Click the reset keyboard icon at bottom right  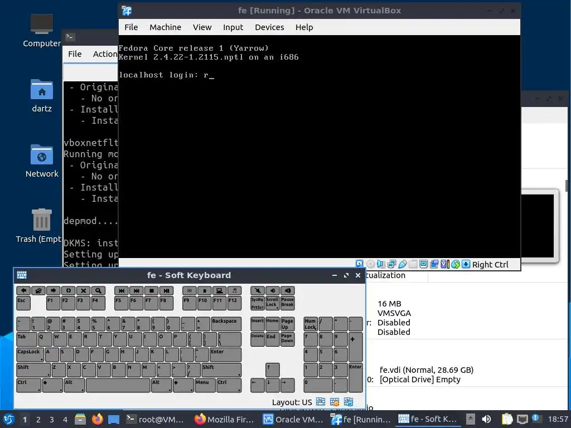pyautogui.click(x=348, y=401)
